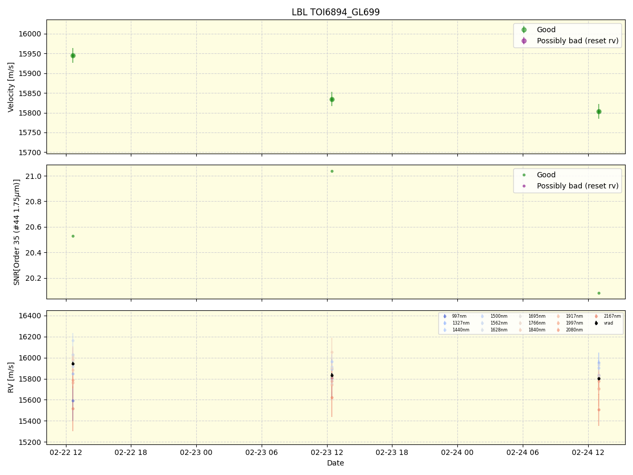Click the '02-23 12' date tick label
Screen dimensions: 633x475
tap(327, 452)
